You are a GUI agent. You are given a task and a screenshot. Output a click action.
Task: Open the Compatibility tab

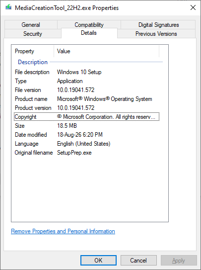(89, 25)
